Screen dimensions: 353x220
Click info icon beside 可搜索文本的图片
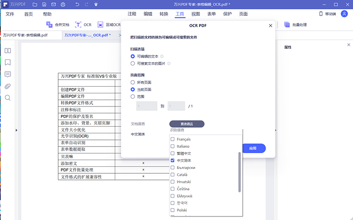coord(169,63)
